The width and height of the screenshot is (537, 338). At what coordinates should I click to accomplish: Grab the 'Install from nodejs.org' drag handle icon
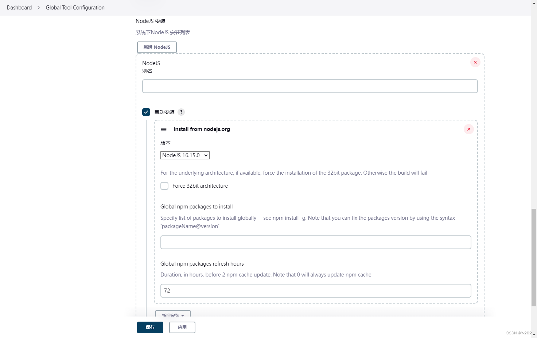click(x=164, y=130)
